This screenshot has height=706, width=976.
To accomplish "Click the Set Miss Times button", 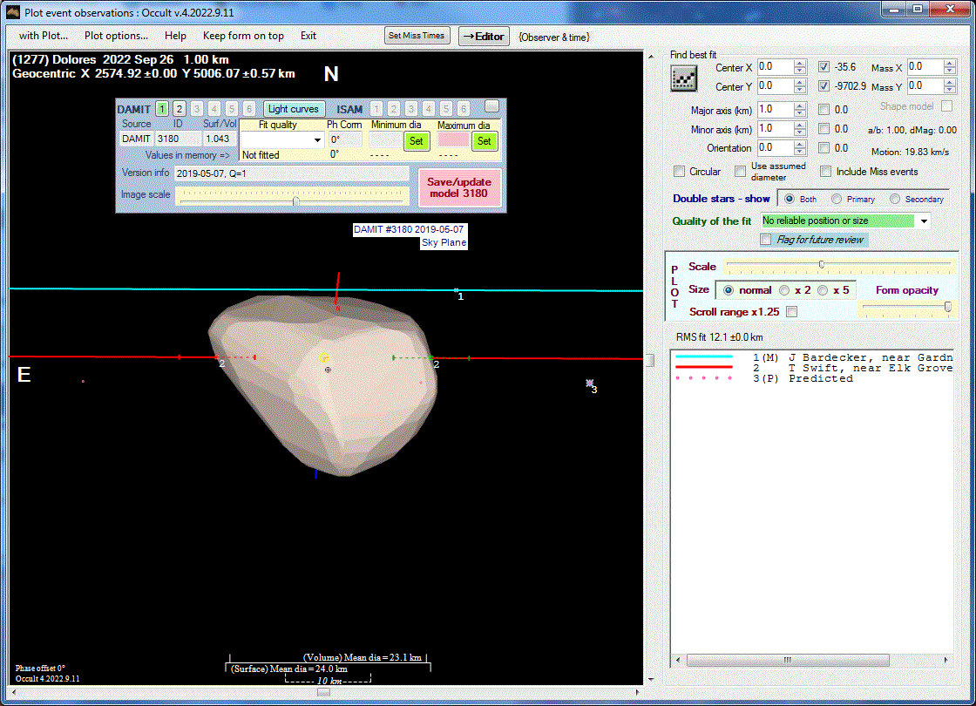I will 417,36.
